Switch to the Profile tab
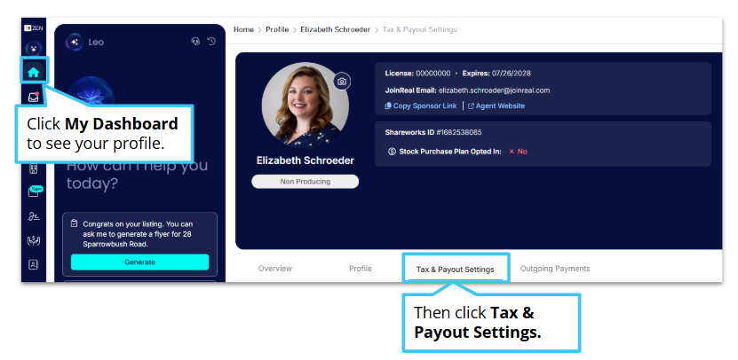This screenshot has height=360, width=738. pos(361,269)
